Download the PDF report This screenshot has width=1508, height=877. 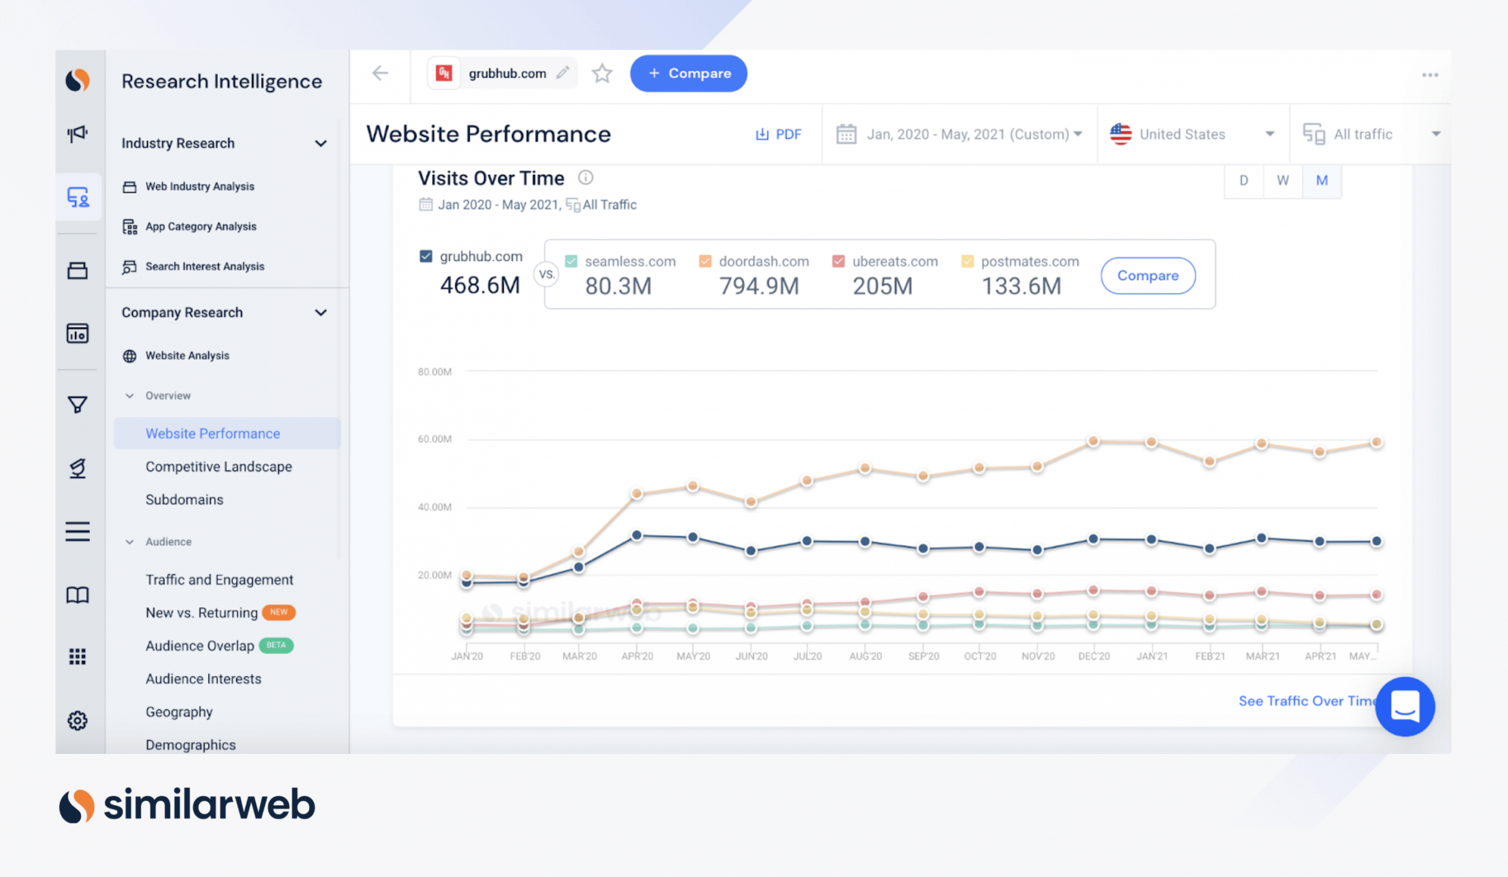[779, 134]
